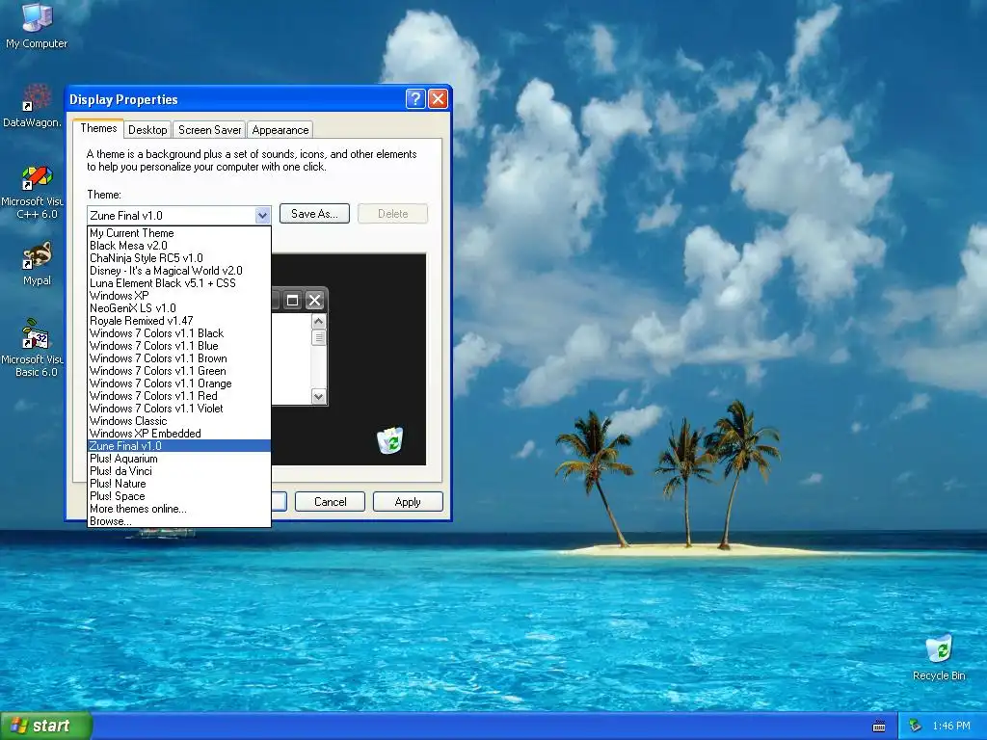Choose the Windows XP theme

pyautogui.click(x=179, y=296)
